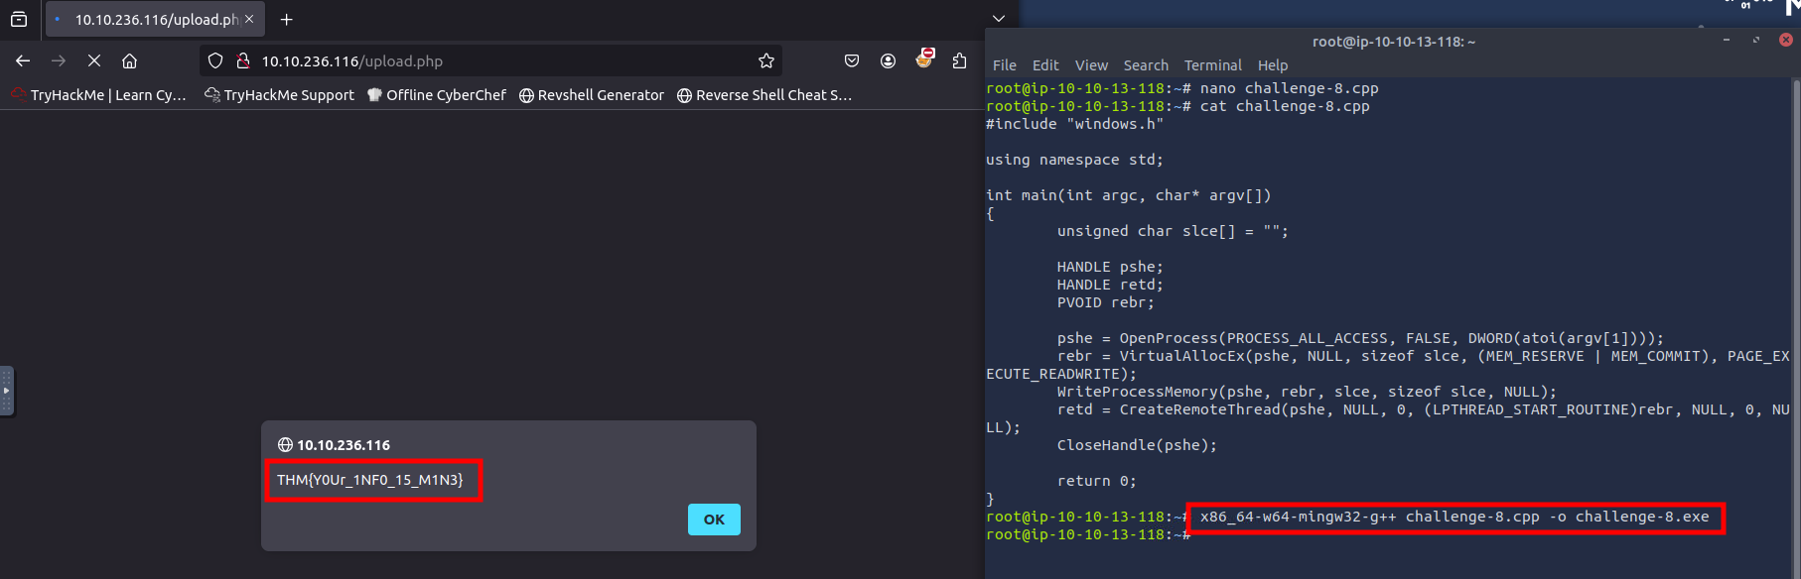Image resolution: width=1801 pixels, height=579 pixels.
Task: Click the 'int main(int argc, char* argv[])' line
Action: 1129,195
